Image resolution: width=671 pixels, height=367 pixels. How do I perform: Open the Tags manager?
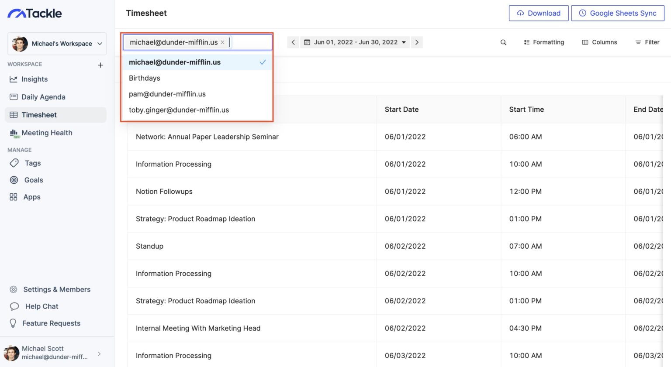(x=32, y=163)
